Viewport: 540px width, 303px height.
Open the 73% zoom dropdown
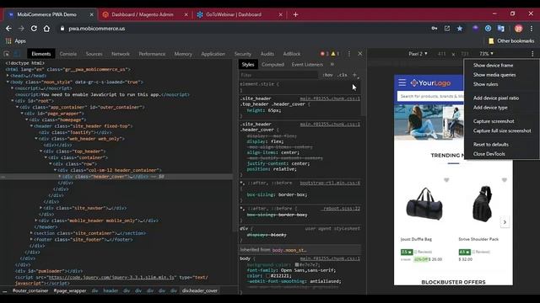coord(486,54)
